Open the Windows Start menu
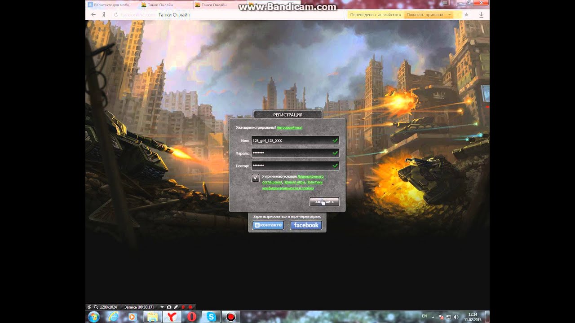Image resolution: width=575 pixels, height=323 pixels. click(94, 317)
